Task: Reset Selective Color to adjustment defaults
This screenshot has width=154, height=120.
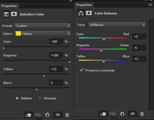Action: pyautogui.click(x=47, y=115)
